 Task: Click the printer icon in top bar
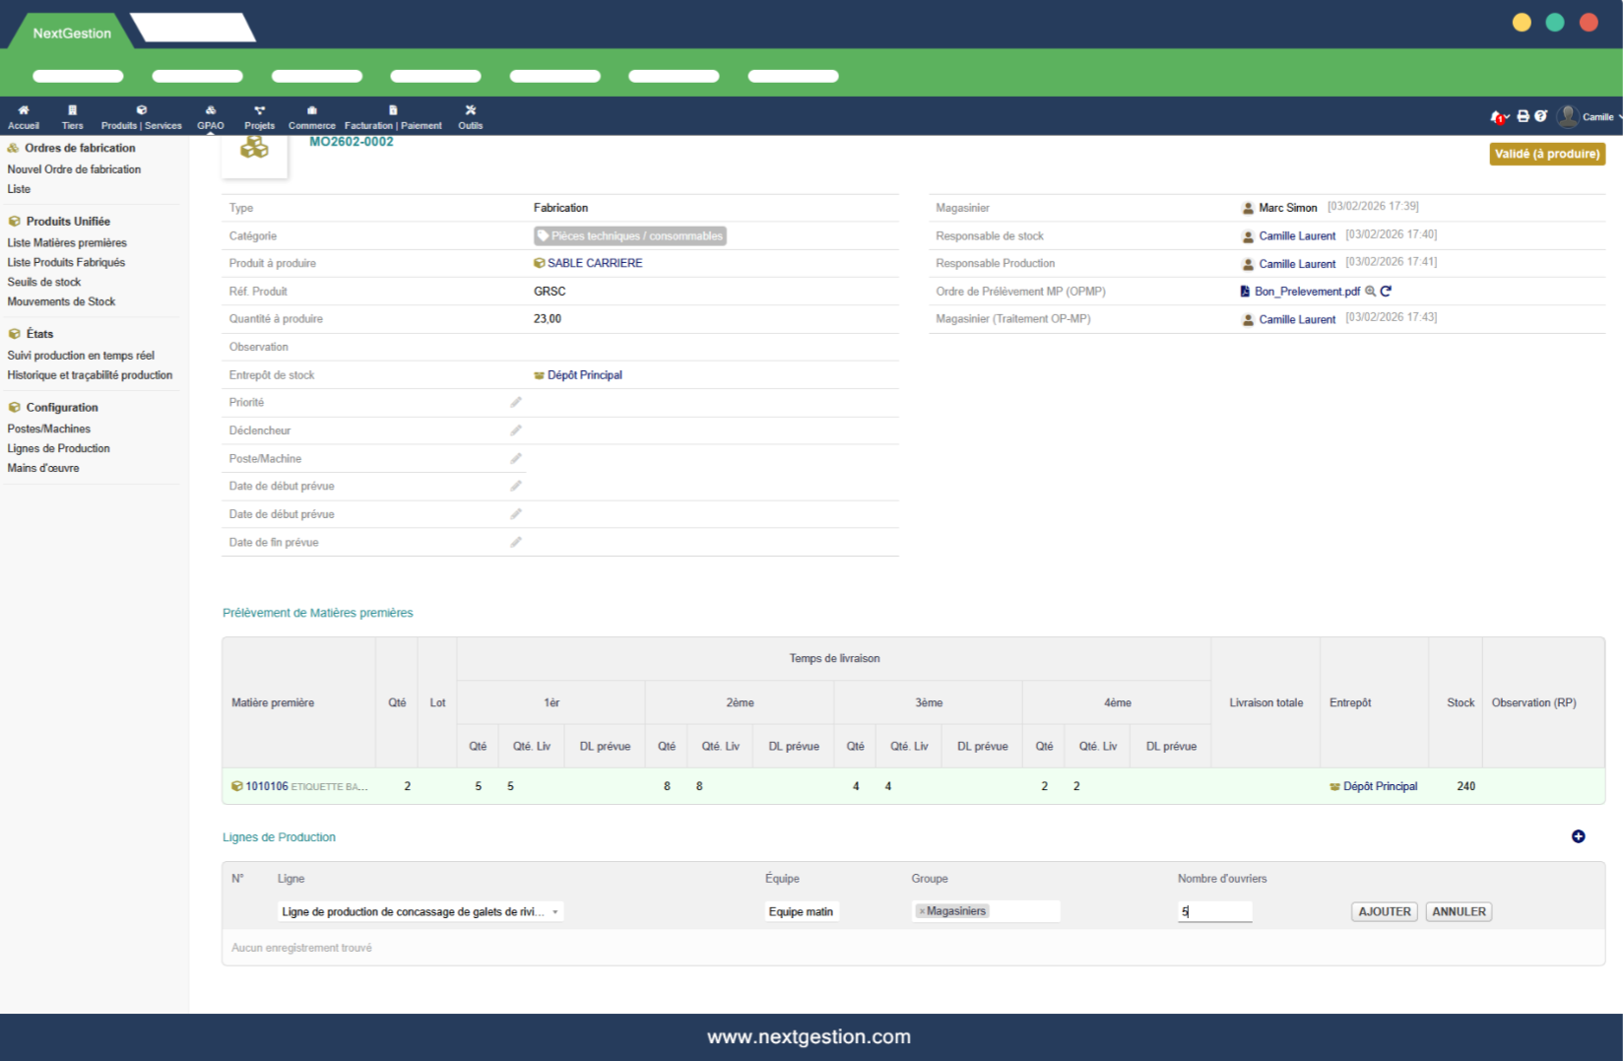1523,116
